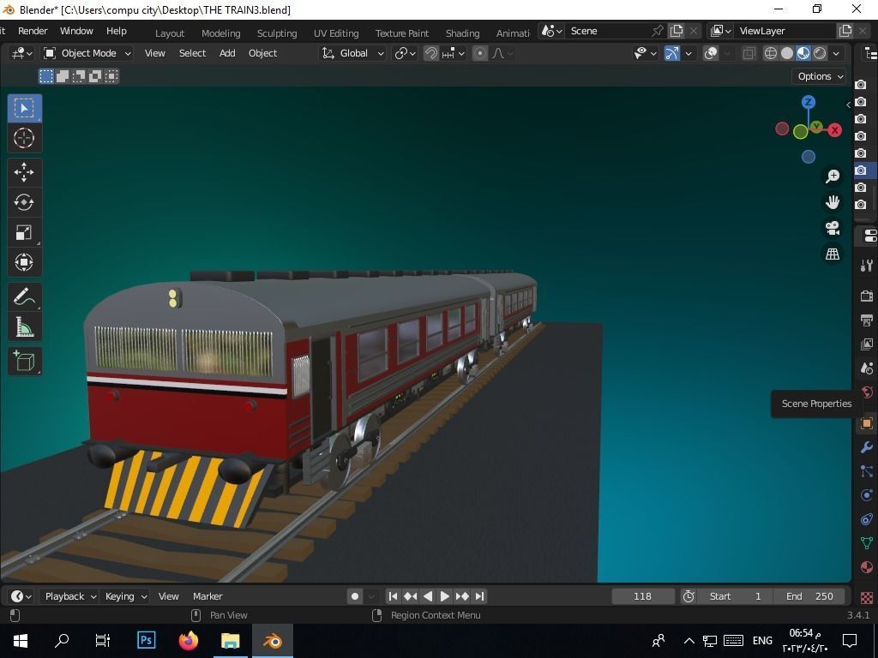Select the Annotate pencil tool
Screen dimensions: 878x658
point(24,297)
